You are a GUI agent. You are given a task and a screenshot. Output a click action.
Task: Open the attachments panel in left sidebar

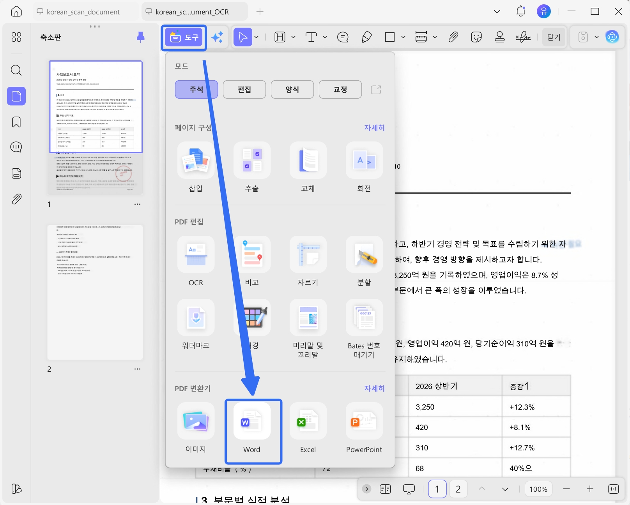click(16, 199)
